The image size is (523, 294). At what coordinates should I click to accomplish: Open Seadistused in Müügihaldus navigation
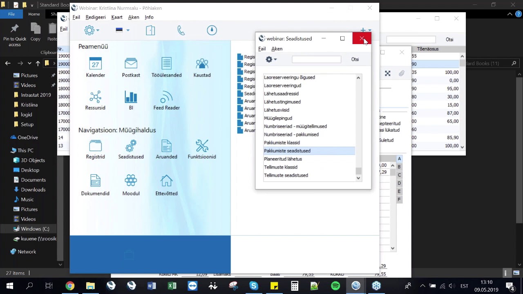(x=131, y=149)
